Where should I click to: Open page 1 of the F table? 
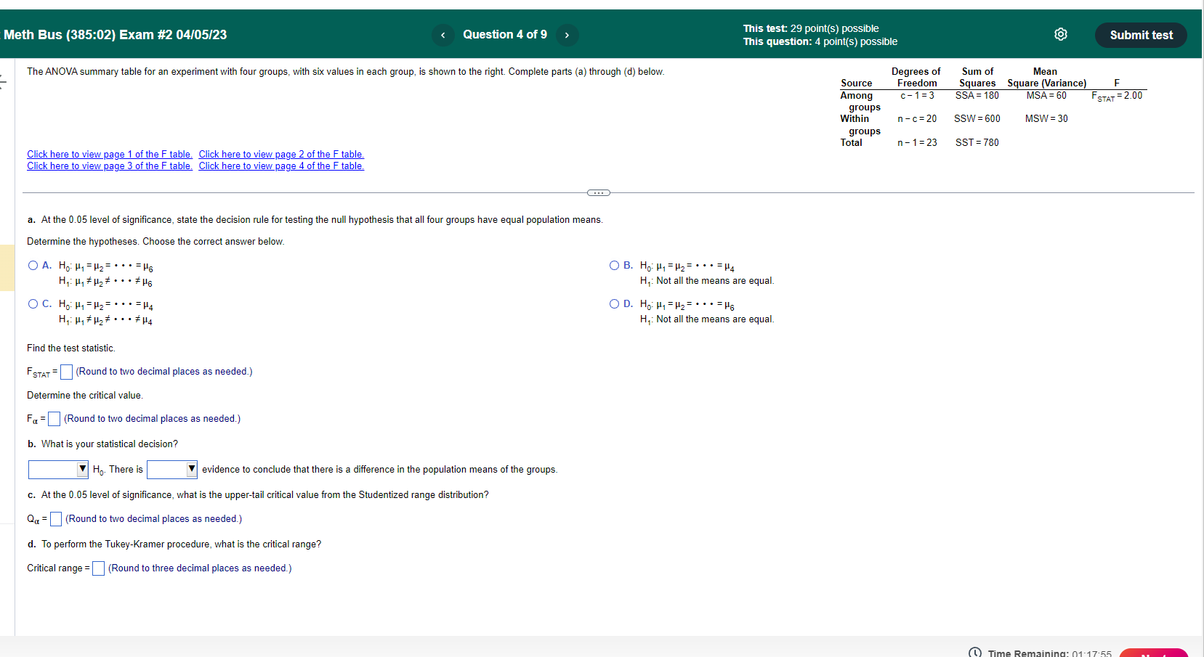pos(110,155)
